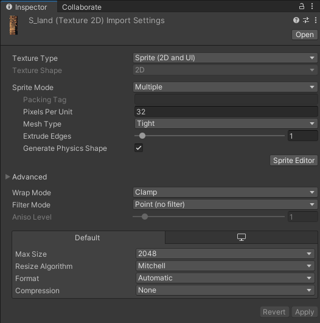Open the Filter Mode dropdown

(225, 204)
